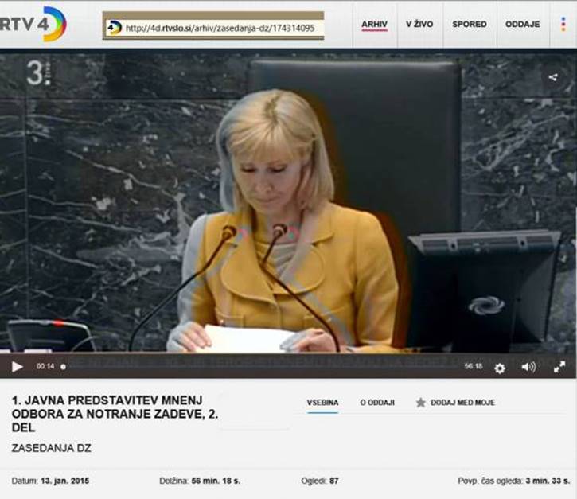Click the Dodaj med moje link
The image size is (577, 499).
click(x=462, y=403)
